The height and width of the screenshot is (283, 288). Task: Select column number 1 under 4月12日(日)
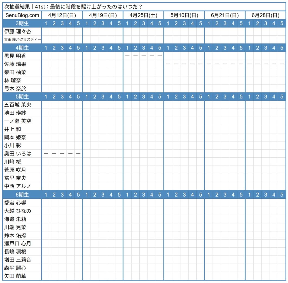click(x=46, y=24)
